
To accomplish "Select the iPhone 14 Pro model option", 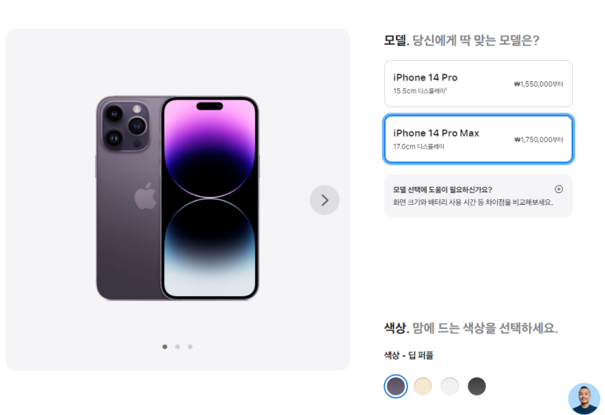I will 478,84.
